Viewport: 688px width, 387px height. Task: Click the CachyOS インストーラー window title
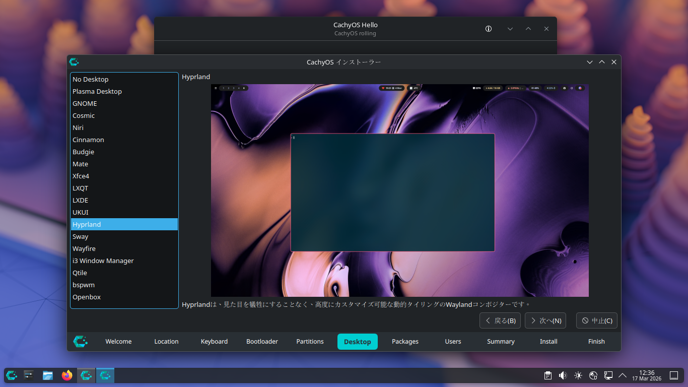click(344, 62)
